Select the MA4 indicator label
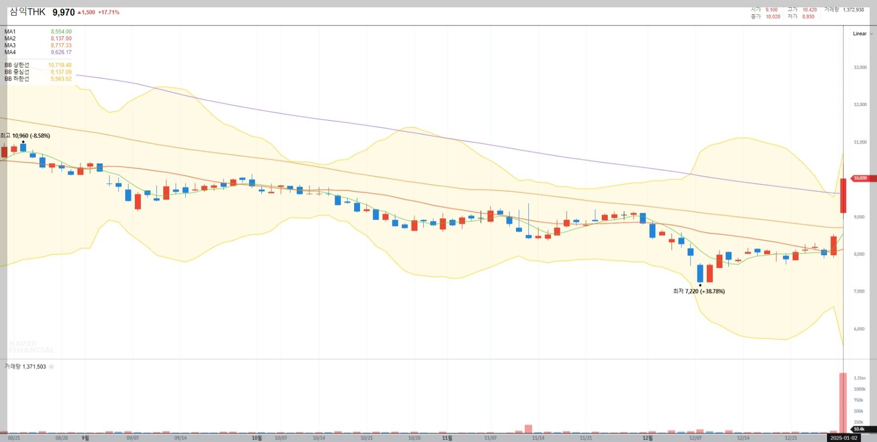Image resolution: width=877 pixels, height=442 pixels. [10, 52]
